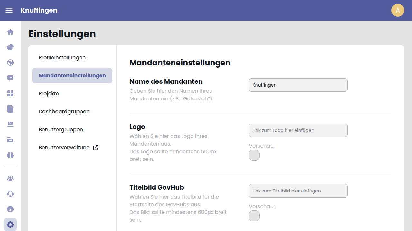Screen dimensions: 412x231
Task: Click the folder arrow icon in sidebar
Action: [x=10, y=140]
